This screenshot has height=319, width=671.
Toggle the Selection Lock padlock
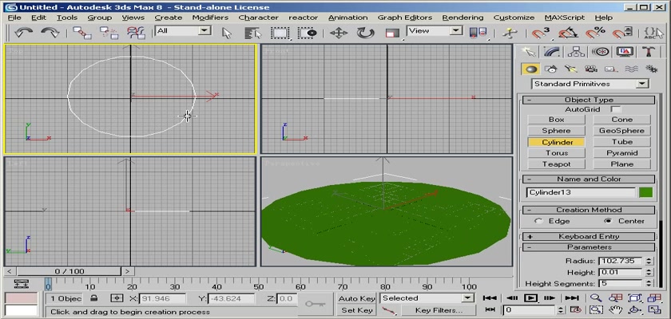[94, 298]
